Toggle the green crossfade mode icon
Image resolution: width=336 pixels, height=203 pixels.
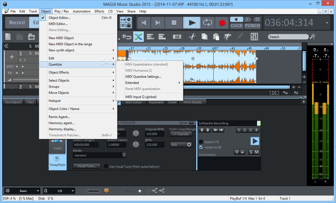138,37
